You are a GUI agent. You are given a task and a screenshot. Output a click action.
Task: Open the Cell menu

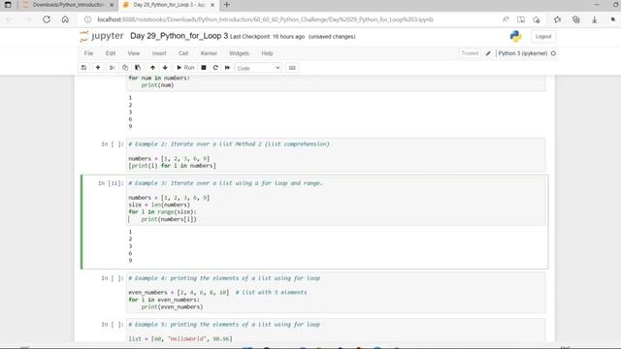click(x=183, y=53)
